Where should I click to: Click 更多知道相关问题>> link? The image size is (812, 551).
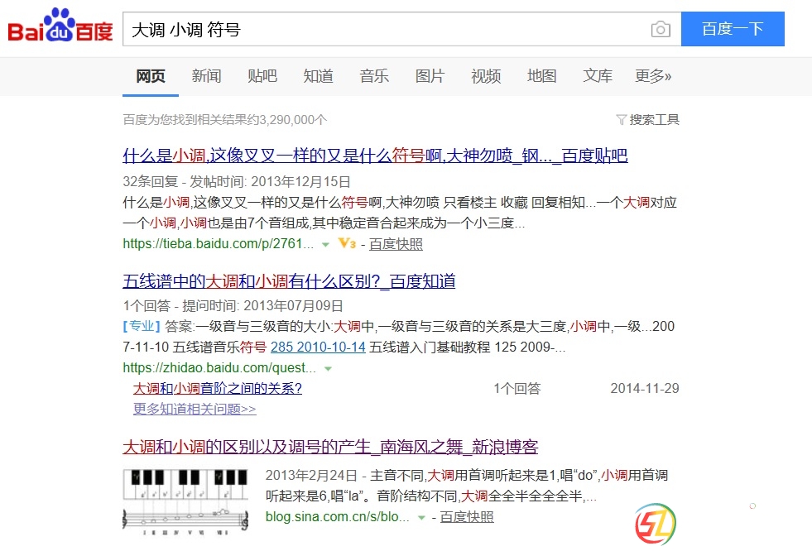[195, 409]
